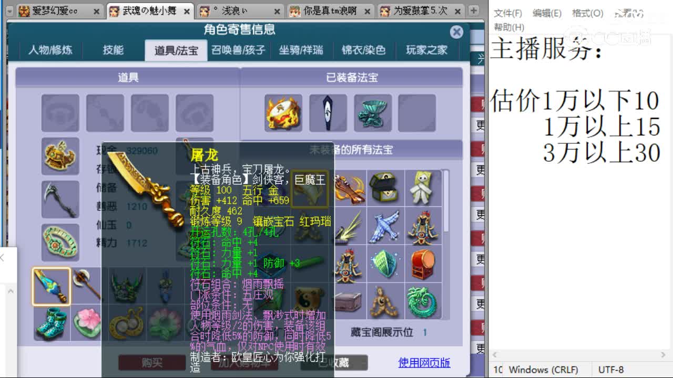Open Notepad 帮助(H) menu
This screenshot has width=673, height=378.
coord(509,27)
